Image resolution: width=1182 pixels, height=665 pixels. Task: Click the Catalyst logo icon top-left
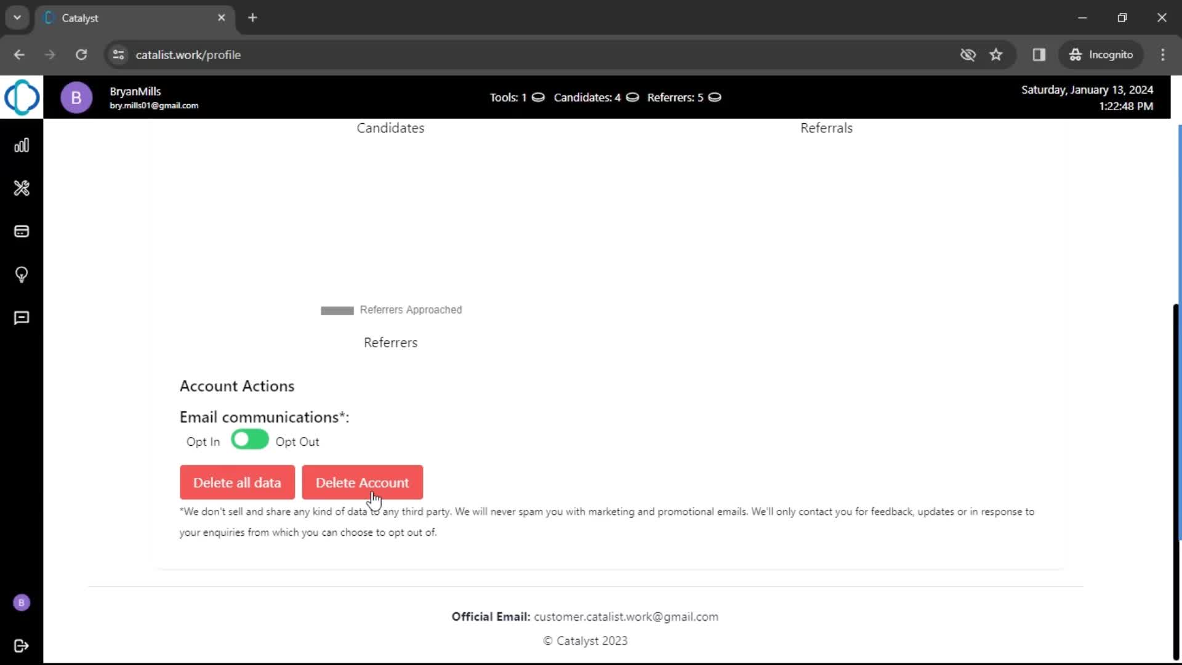pyautogui.click(x=22, y=97)
